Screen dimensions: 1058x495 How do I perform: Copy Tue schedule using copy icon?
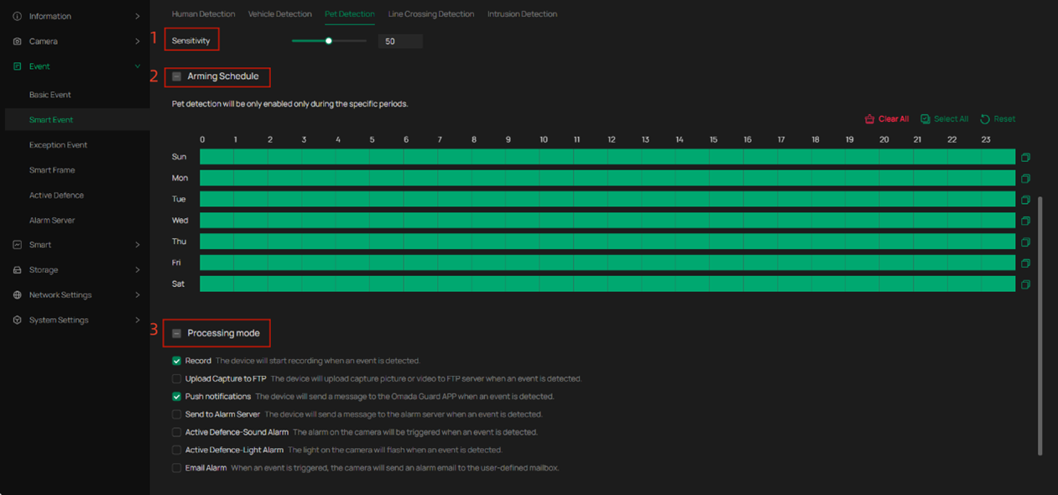[x=1025, y=200]
